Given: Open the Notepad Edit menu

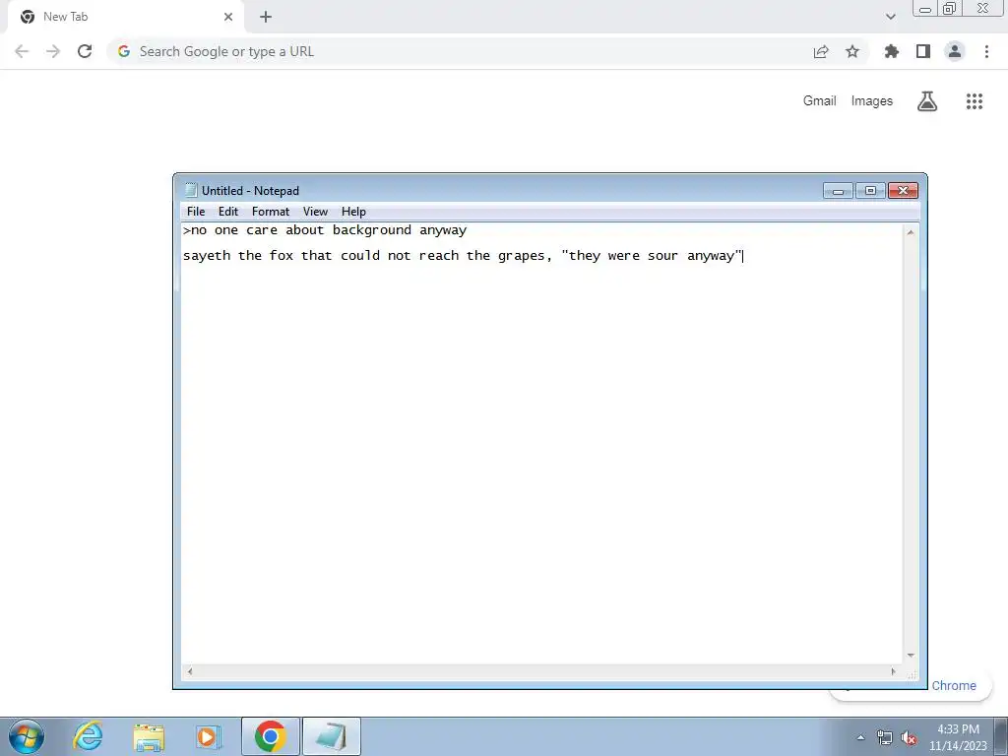Looking at the screenshot, I should click(x=228, y=212).
